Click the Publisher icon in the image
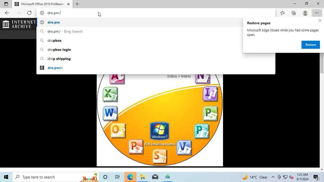 [x=202, y=131]
